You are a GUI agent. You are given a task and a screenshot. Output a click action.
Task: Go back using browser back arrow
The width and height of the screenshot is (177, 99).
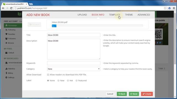(3, 8)
